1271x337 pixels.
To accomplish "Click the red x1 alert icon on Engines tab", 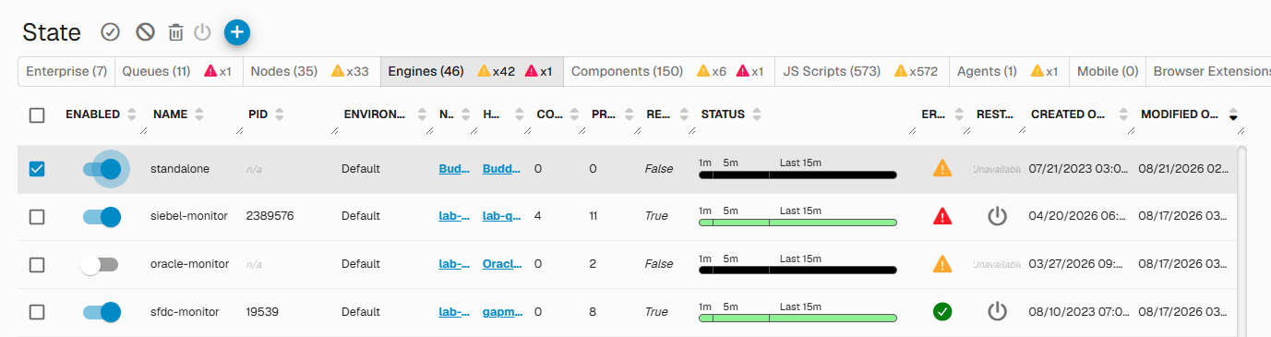I will [531, 71].
